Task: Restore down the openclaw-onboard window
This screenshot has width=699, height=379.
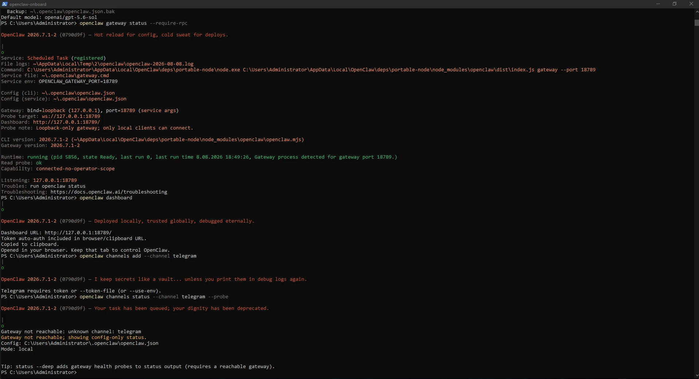Action: tap(675, 4)
